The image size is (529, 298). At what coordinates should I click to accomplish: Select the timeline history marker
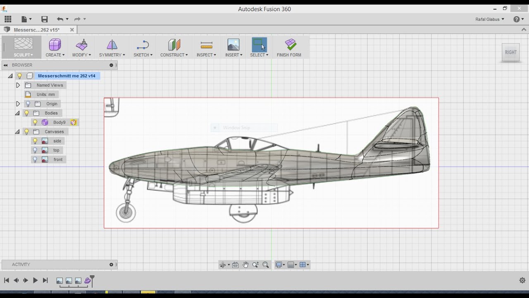coord(92,280)
